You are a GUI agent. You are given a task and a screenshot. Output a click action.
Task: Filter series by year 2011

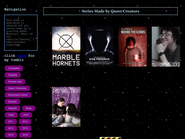coord(11,121)
